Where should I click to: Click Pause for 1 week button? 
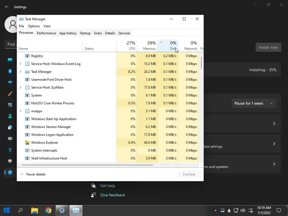249,103
